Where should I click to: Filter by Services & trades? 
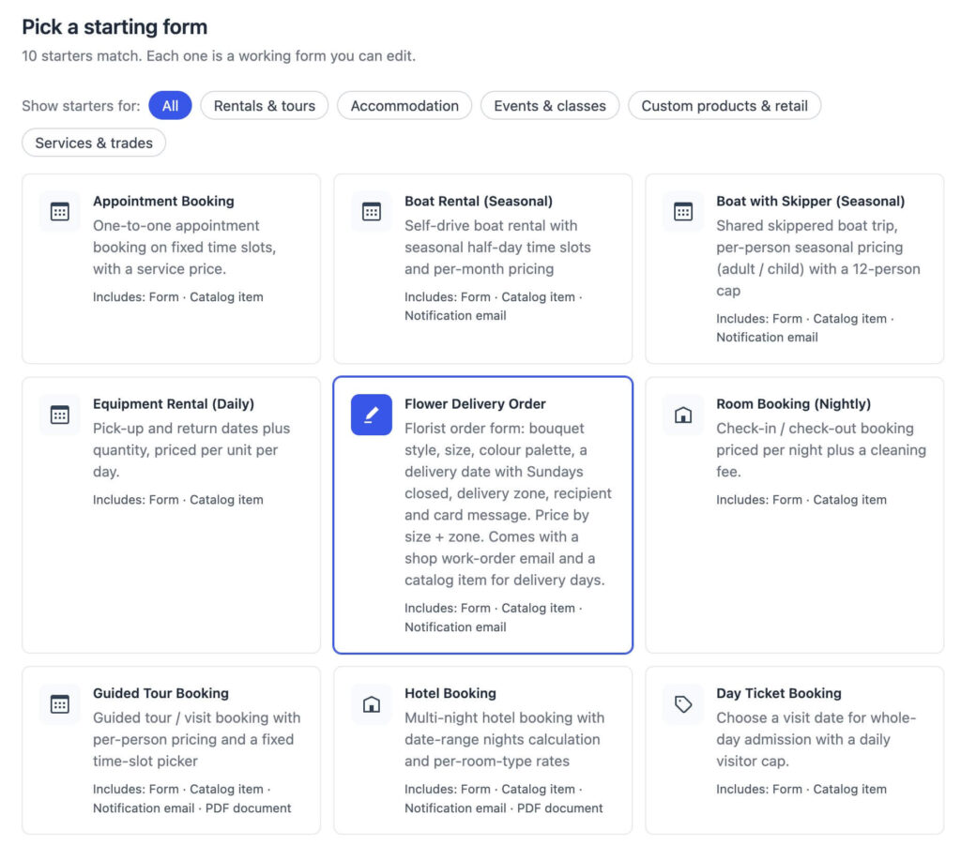tap(94, 143)
